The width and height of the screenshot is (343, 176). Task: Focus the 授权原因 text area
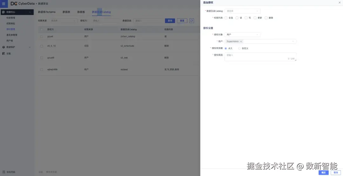click(x=260, y=57)
